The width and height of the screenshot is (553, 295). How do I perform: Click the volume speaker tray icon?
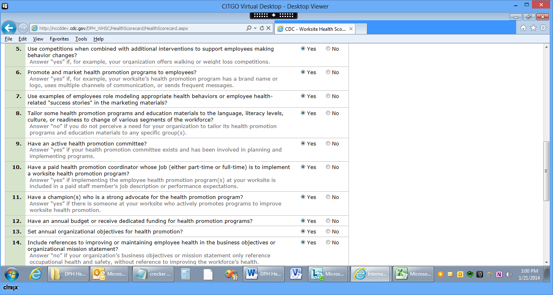coord(509,274)
